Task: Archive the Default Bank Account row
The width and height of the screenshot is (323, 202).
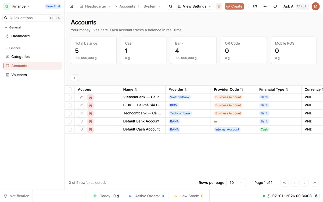Action: [91, 121]
